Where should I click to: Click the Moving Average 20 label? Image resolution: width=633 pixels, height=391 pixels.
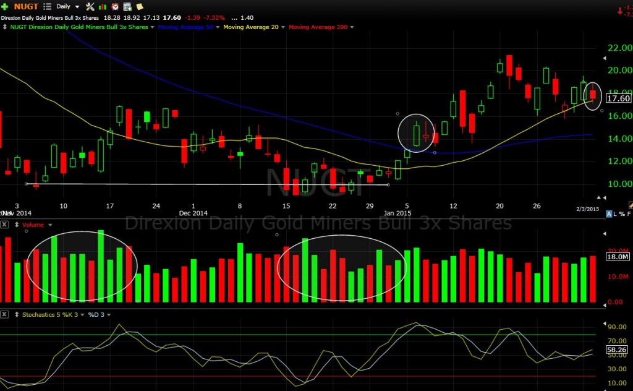pyautogui.click(x=251, y=27)
